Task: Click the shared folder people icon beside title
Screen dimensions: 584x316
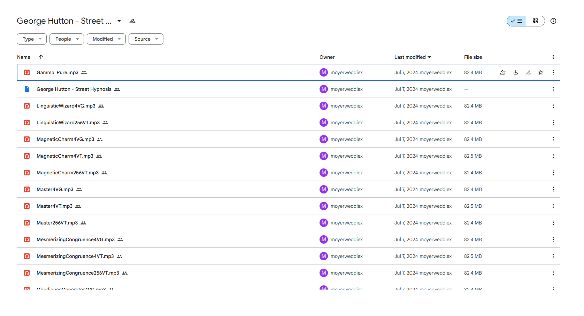Action: 132,21
